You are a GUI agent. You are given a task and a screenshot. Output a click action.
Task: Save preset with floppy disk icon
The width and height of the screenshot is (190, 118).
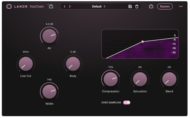[x=130, y=6]
